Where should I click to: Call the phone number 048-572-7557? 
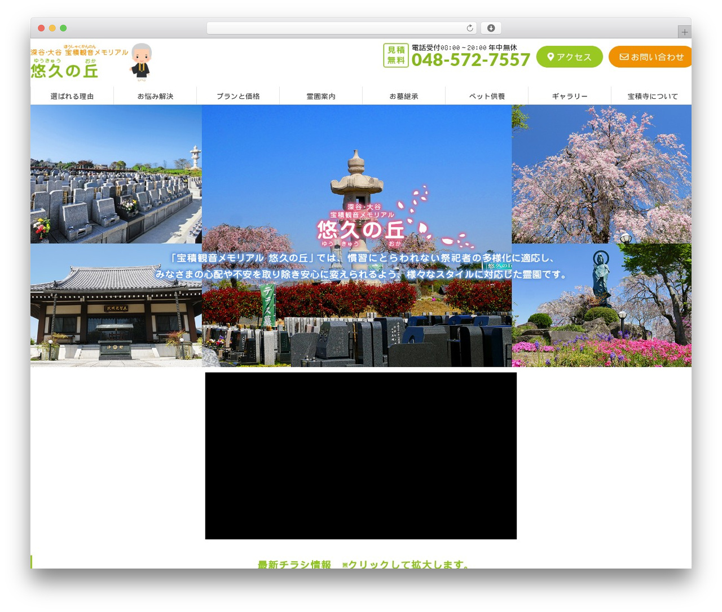coord(471,60)
